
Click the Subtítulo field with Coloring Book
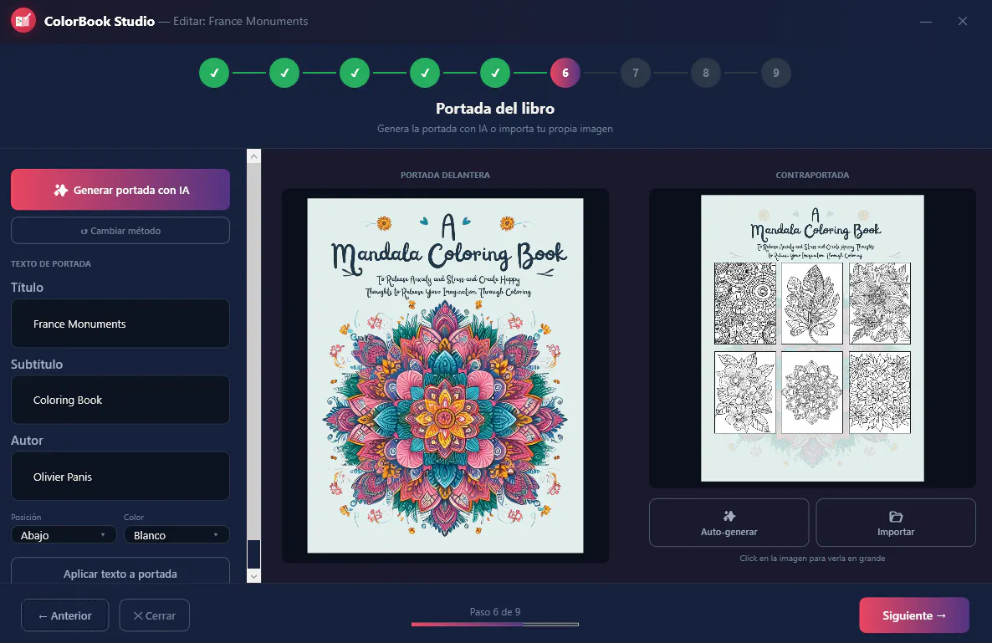click(120, 401)
